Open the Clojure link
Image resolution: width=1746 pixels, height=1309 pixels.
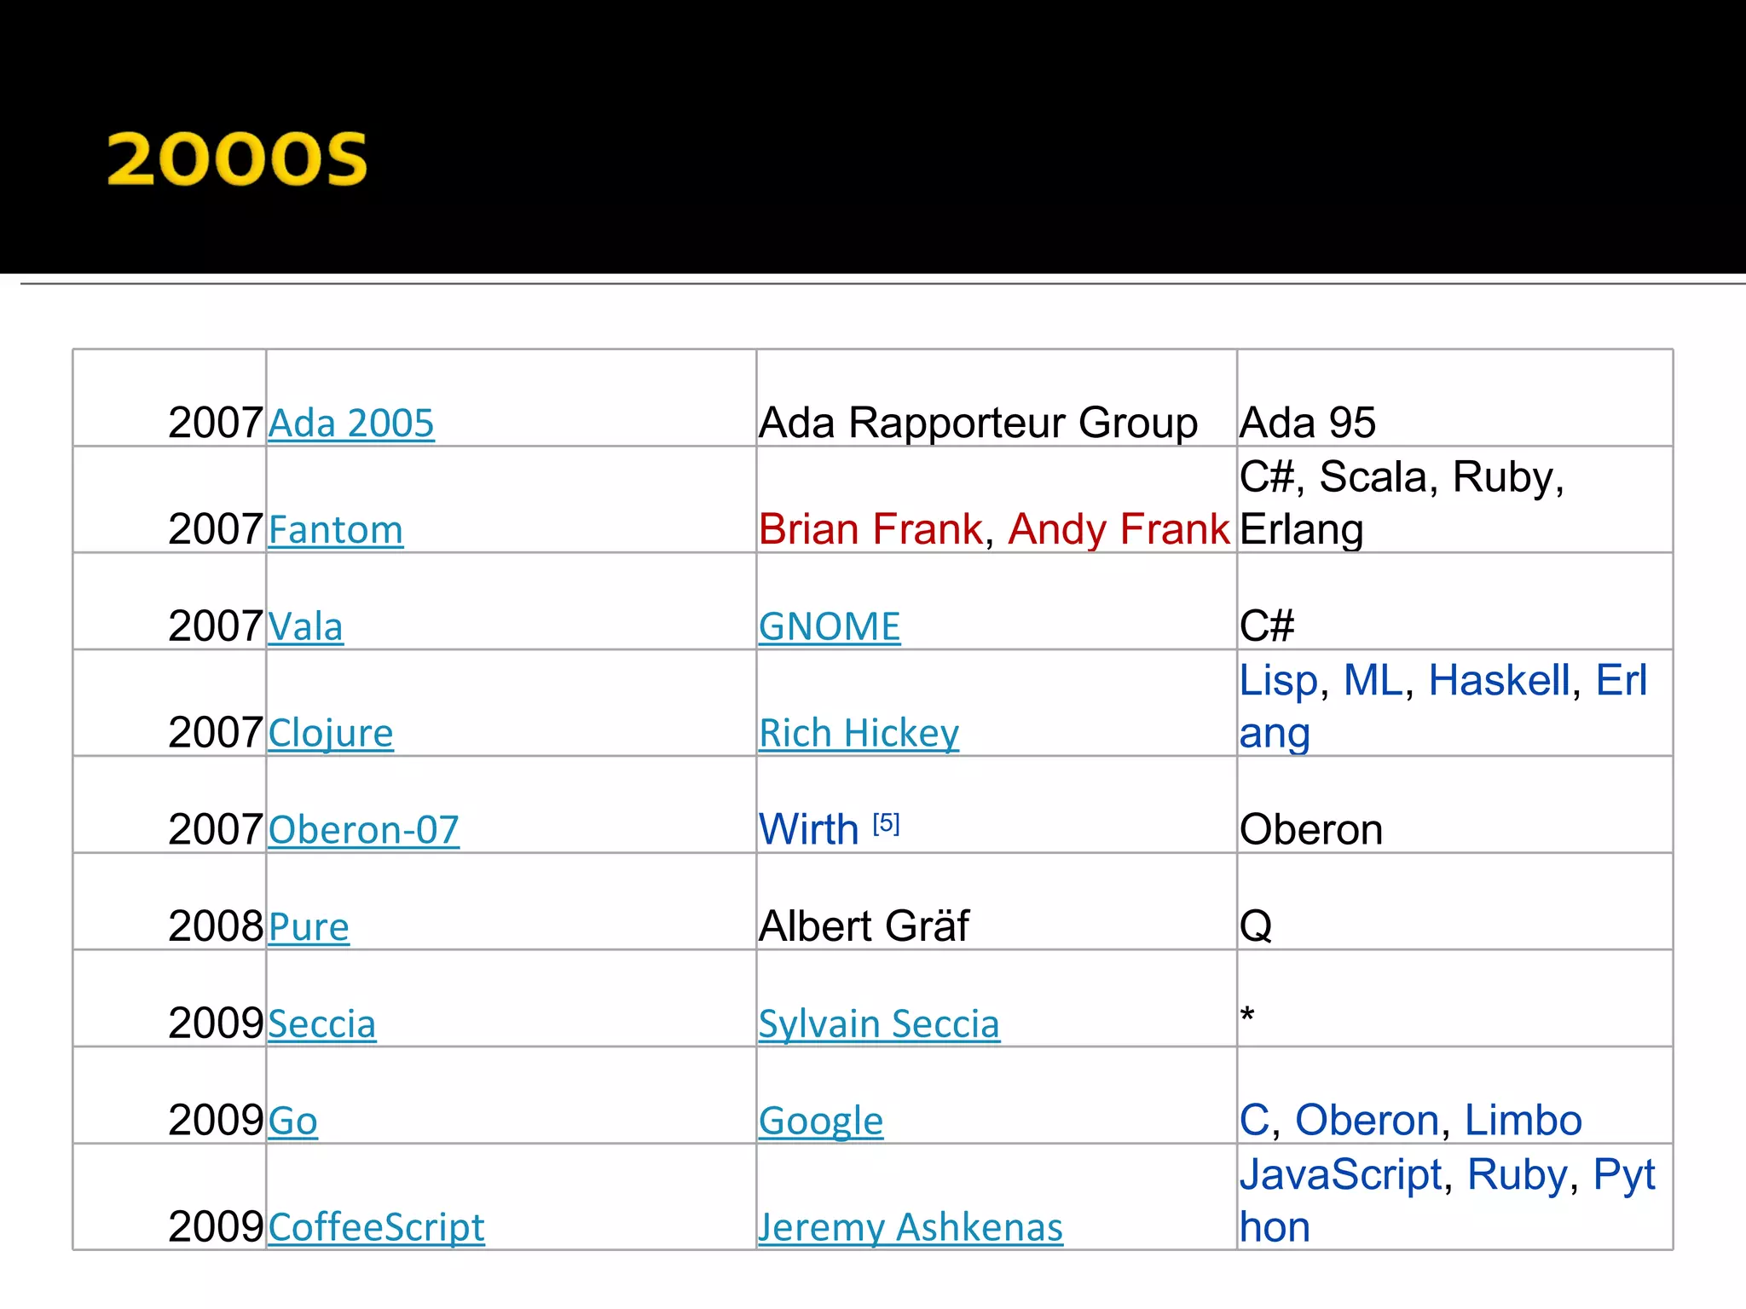[331, 734]
